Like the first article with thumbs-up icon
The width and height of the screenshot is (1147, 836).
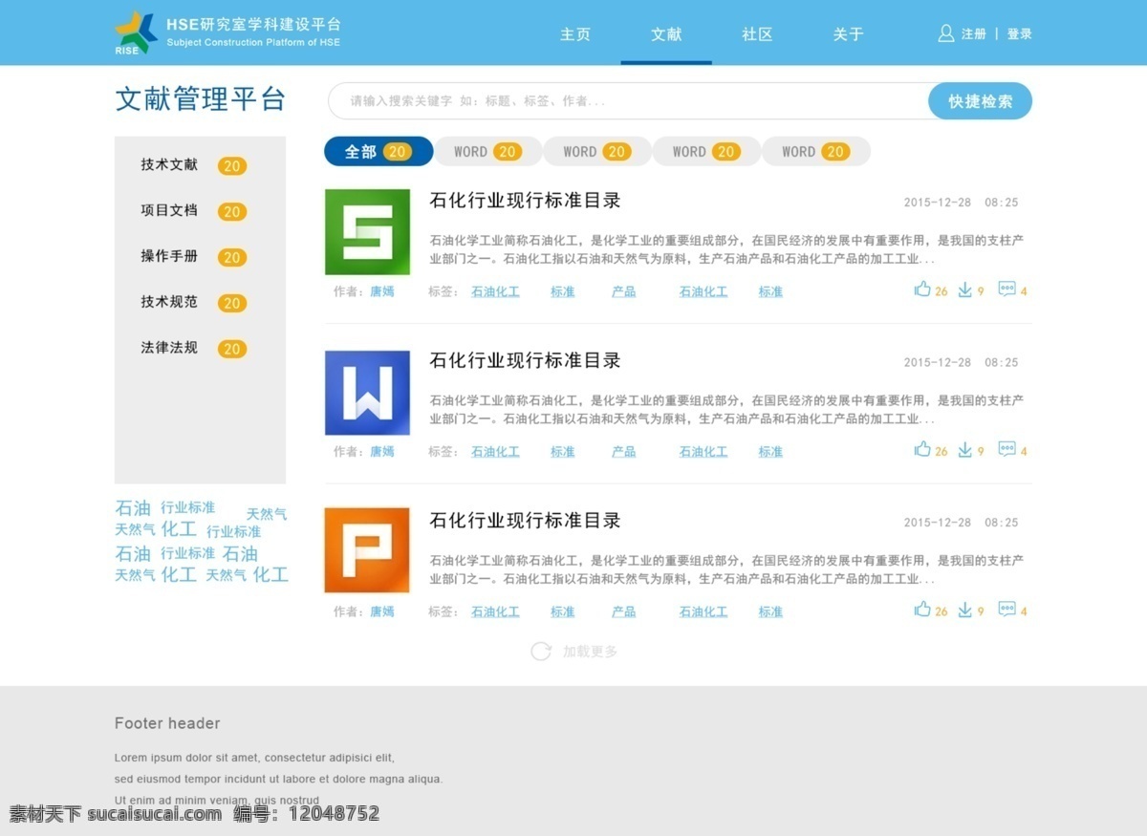922,289
